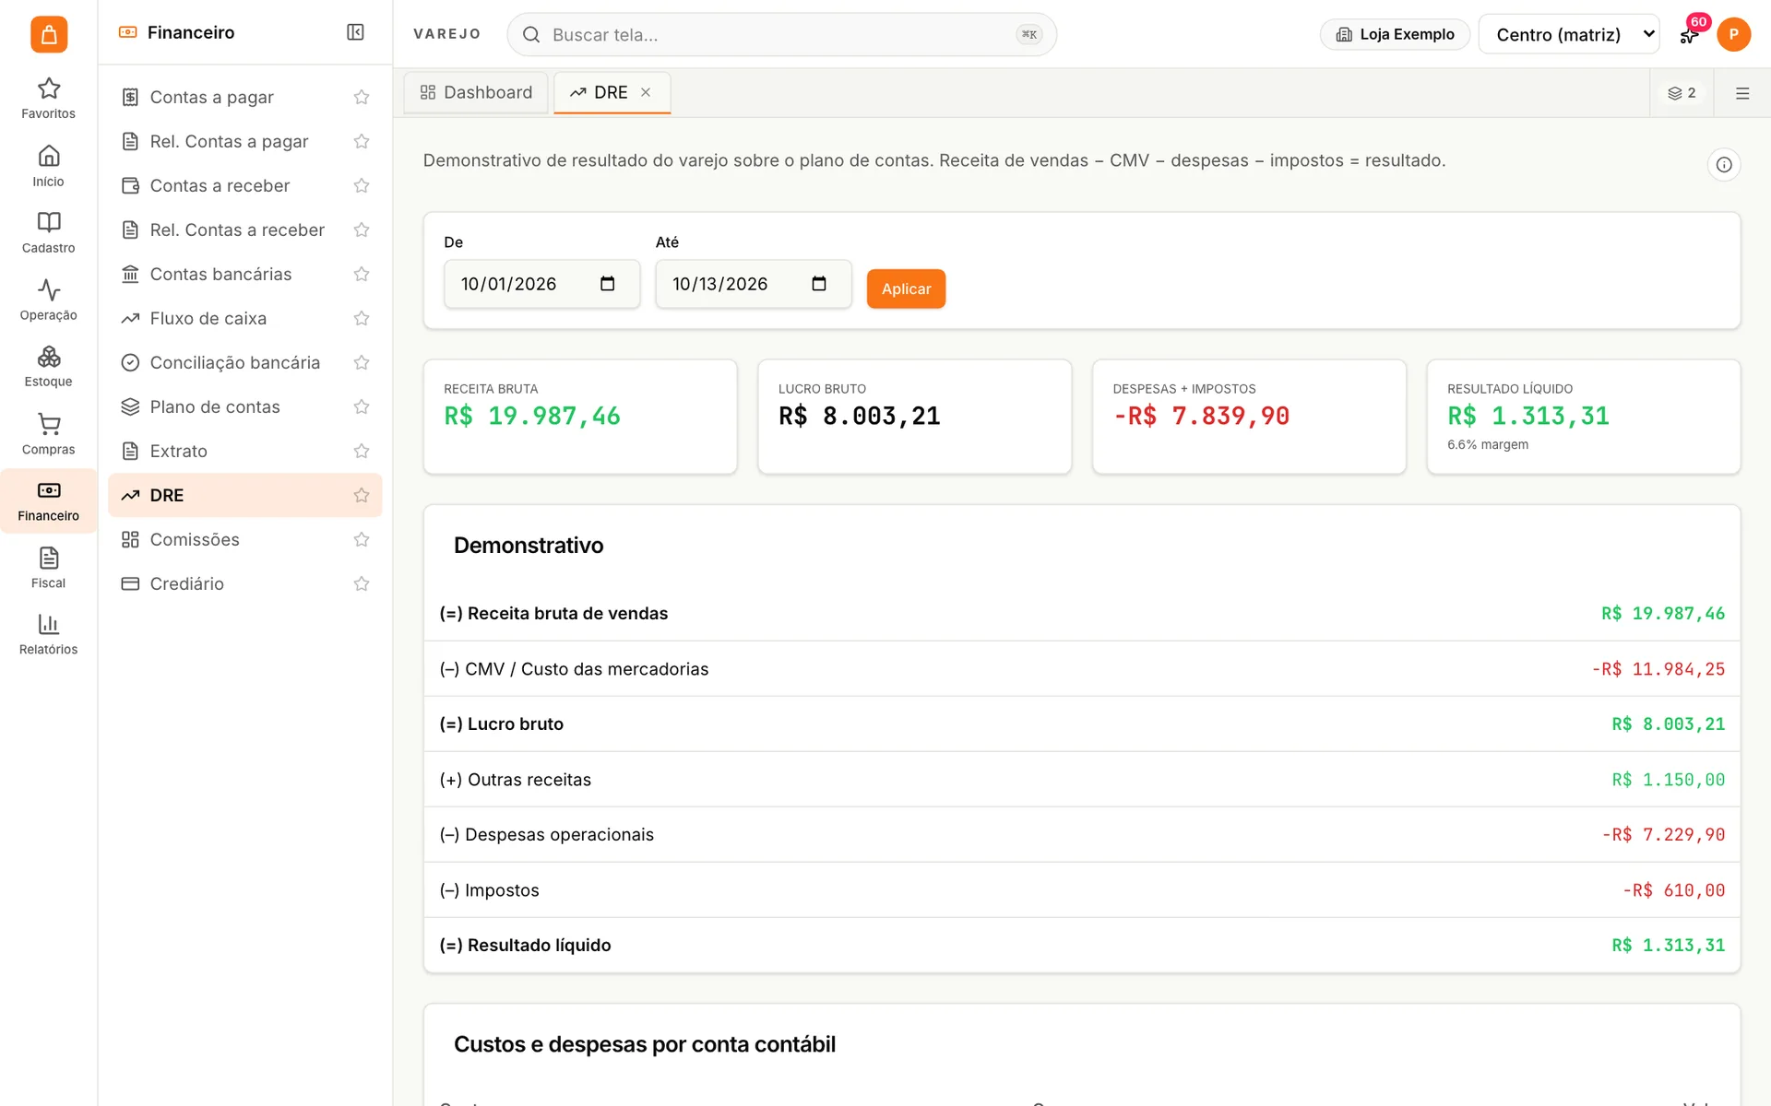Screen dimensions: 1771x1106
Task: Select the Despesas operacionais row
Action: pyautogui.click(x=1082, y=835)
